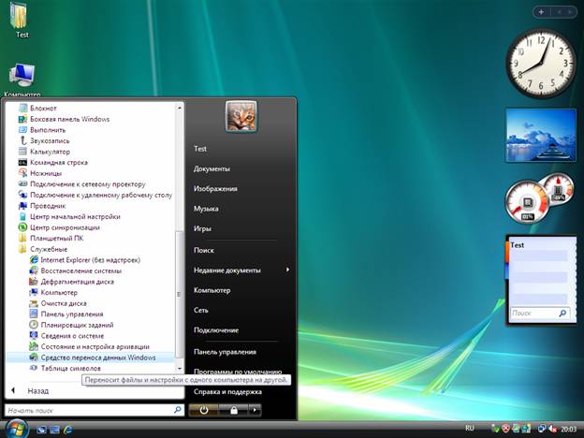Open Центр начальной настройки icon
Image resolution: width=584 pixels, height=438 pixels.
pos(23,216)
